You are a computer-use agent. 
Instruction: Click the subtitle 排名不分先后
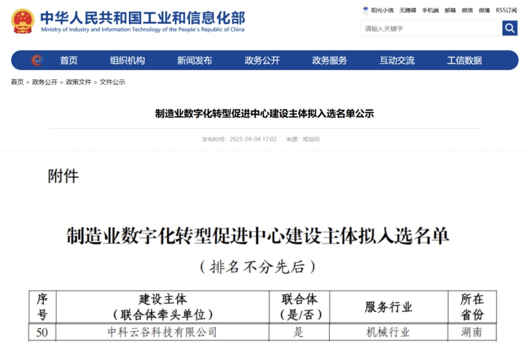click(257, 267)
